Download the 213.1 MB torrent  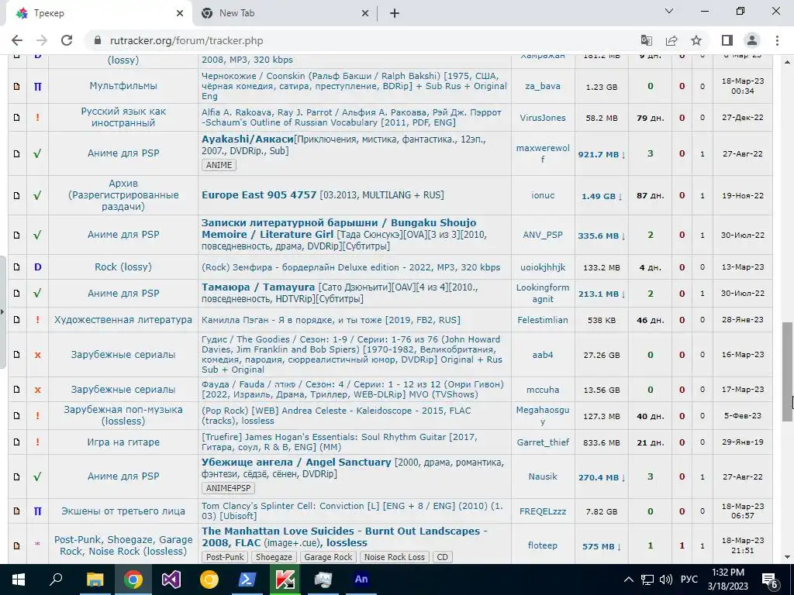point(602,294)
